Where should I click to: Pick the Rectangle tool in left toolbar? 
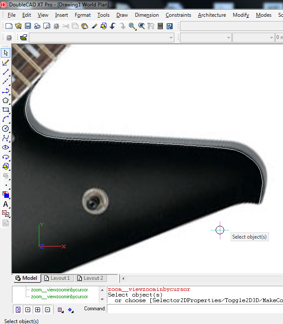[x=6, y=110]
